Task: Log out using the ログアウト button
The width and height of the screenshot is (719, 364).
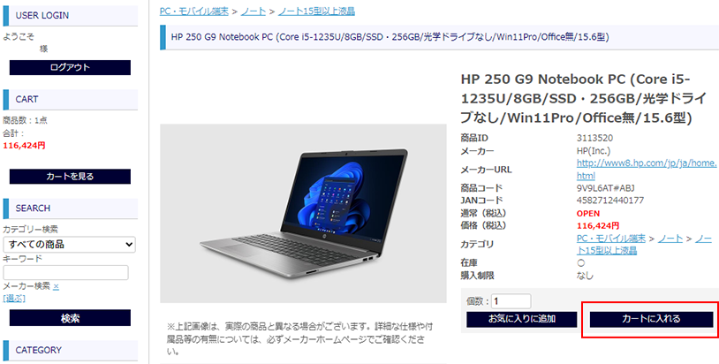Action: (70, 67)
